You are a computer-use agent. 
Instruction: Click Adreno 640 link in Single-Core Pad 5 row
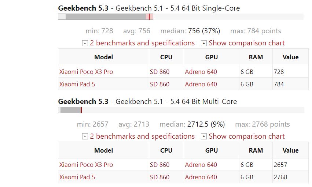tap(201, 84)
